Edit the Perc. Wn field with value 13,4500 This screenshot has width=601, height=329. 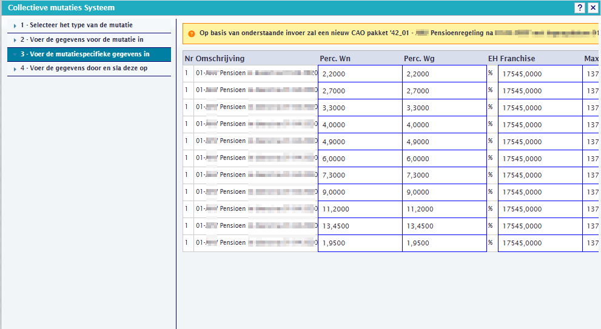pos(360,226)
